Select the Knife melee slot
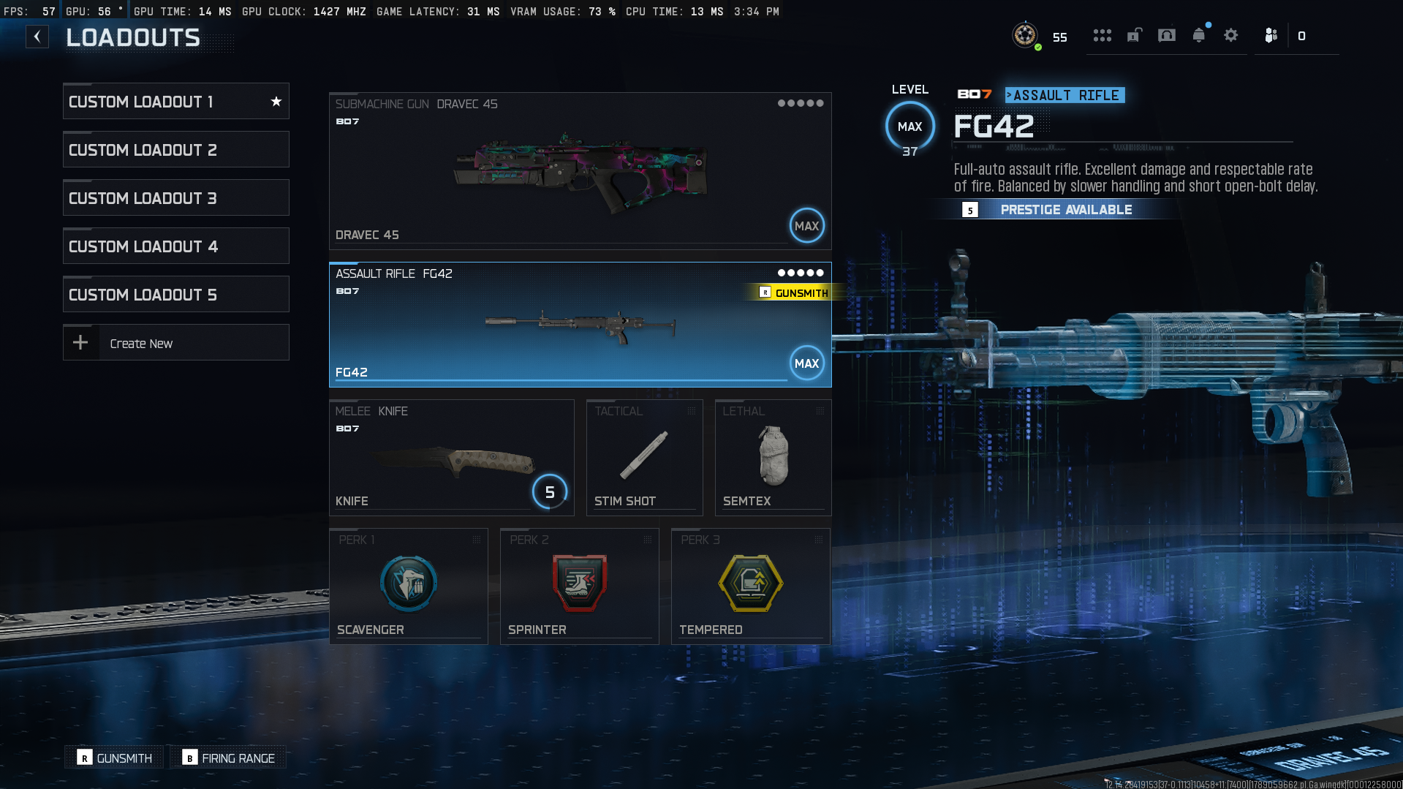Screen dimensions: 1403x789 click(452, 458)
